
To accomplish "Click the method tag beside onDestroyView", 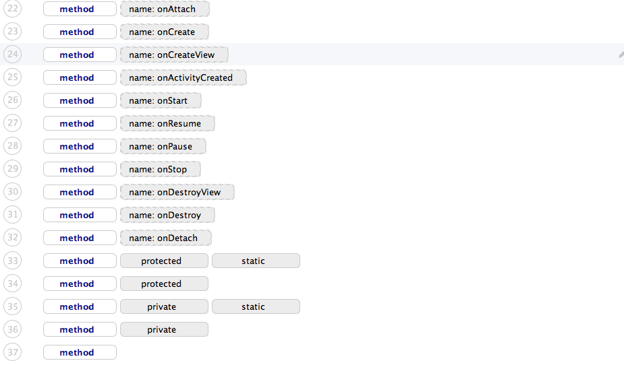I will click(x=80, y=192).
